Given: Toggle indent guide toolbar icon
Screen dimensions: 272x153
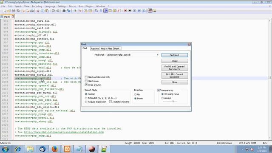Looking at the screenshot, I should [x=106, y=11].
